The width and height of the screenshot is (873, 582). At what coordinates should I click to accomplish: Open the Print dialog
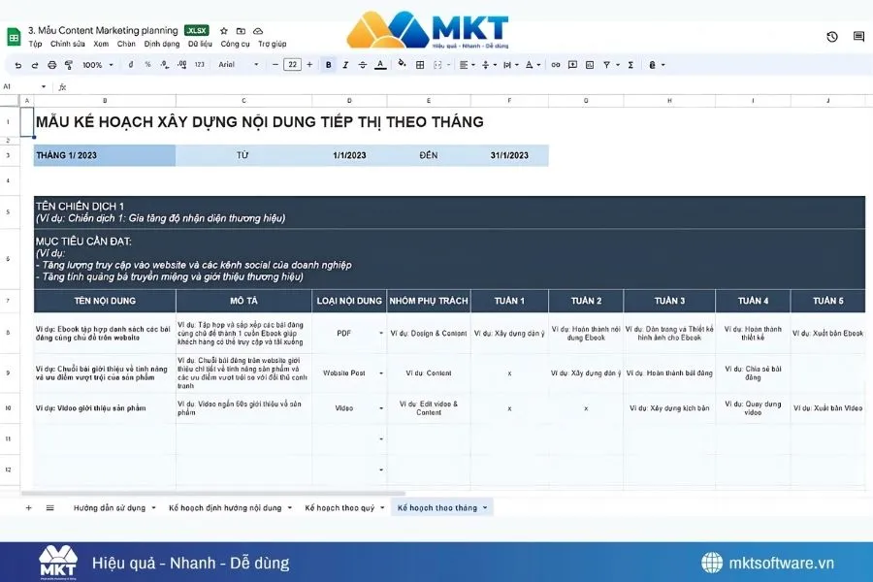coord(53,65)
